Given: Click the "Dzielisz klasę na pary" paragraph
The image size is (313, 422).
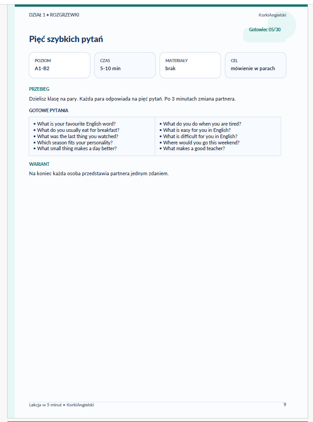Looking at the screenshot, I should 132,99.
